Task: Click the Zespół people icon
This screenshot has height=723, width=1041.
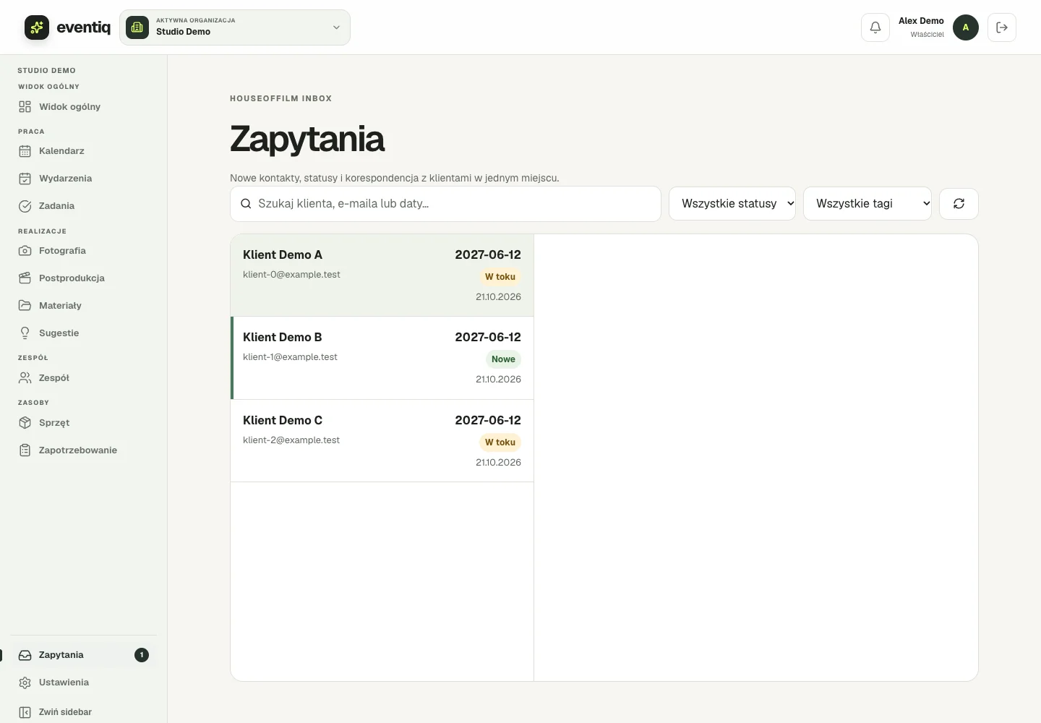Action: click(25, 378)
